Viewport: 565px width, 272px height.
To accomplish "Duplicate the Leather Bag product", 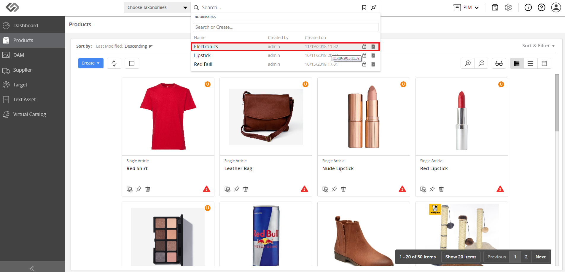I will pos(227,189).
